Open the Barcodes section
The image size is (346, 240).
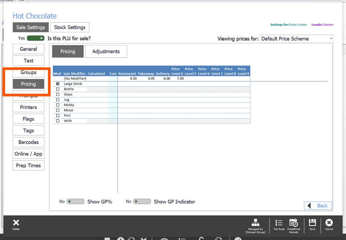(28, 142)
